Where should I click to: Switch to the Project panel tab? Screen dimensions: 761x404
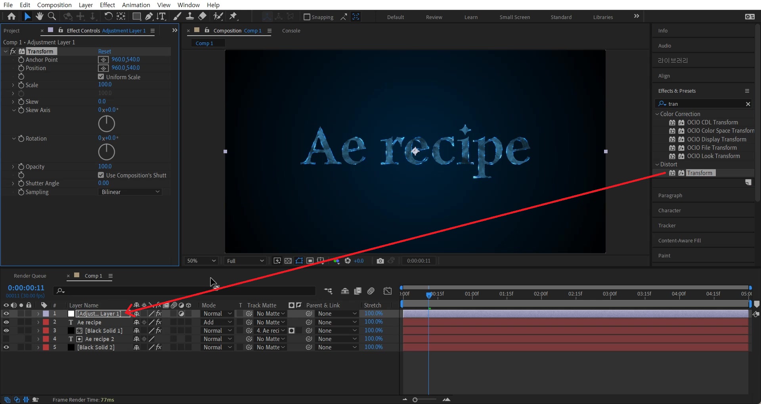point(11,30)
